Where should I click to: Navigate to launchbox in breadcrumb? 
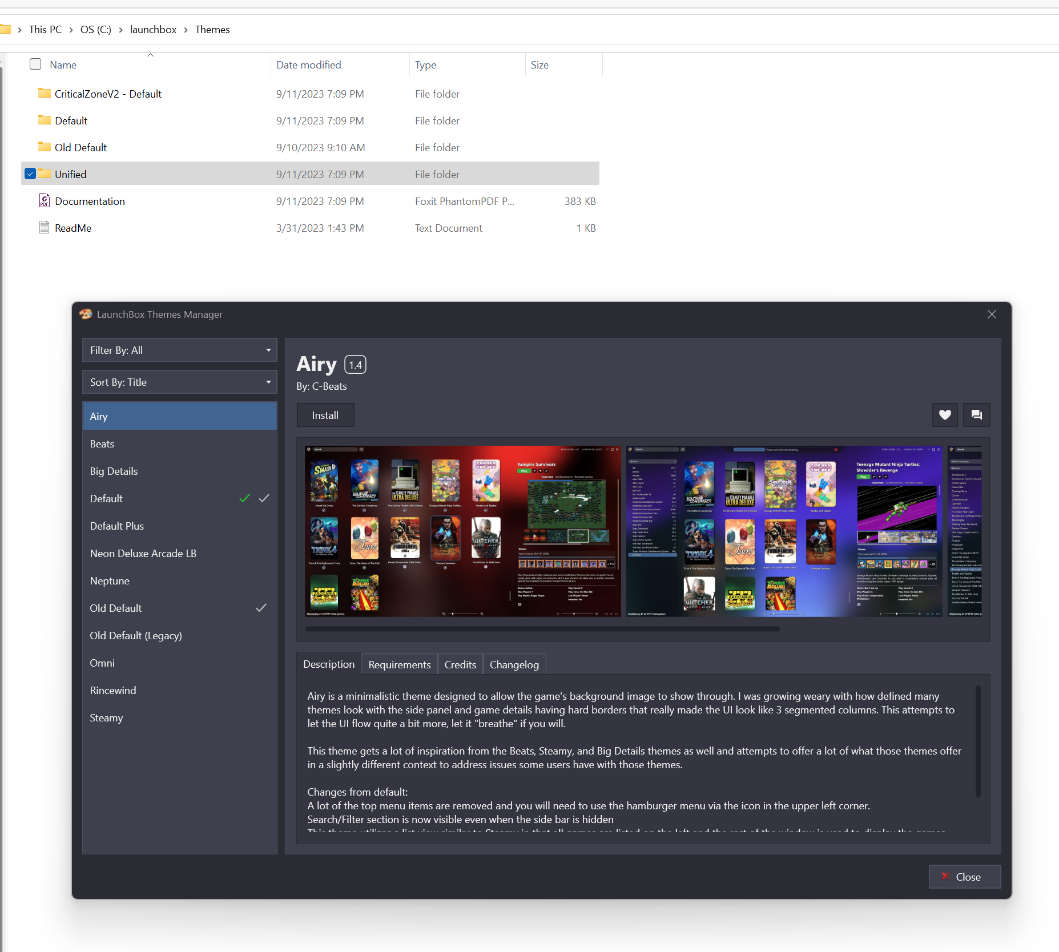tap(153, 29)
